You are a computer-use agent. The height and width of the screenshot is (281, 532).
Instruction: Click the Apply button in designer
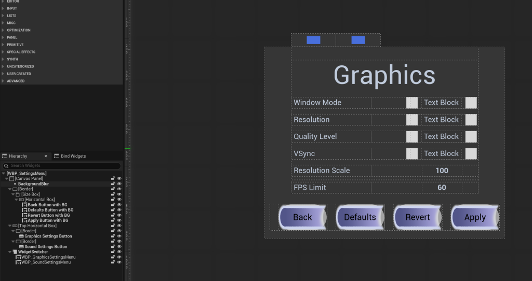(x=475, y=217)
